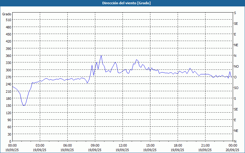Screen dimensions: 245x153
Task: Select the 12:00 time label
Action: pyautogui.click(x=123, y=145)
